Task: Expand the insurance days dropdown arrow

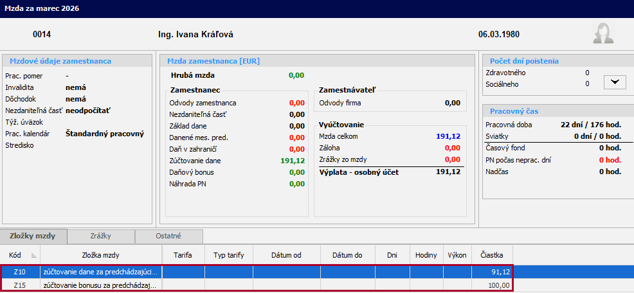Action: pyautogui.click(x=615, y=82)
